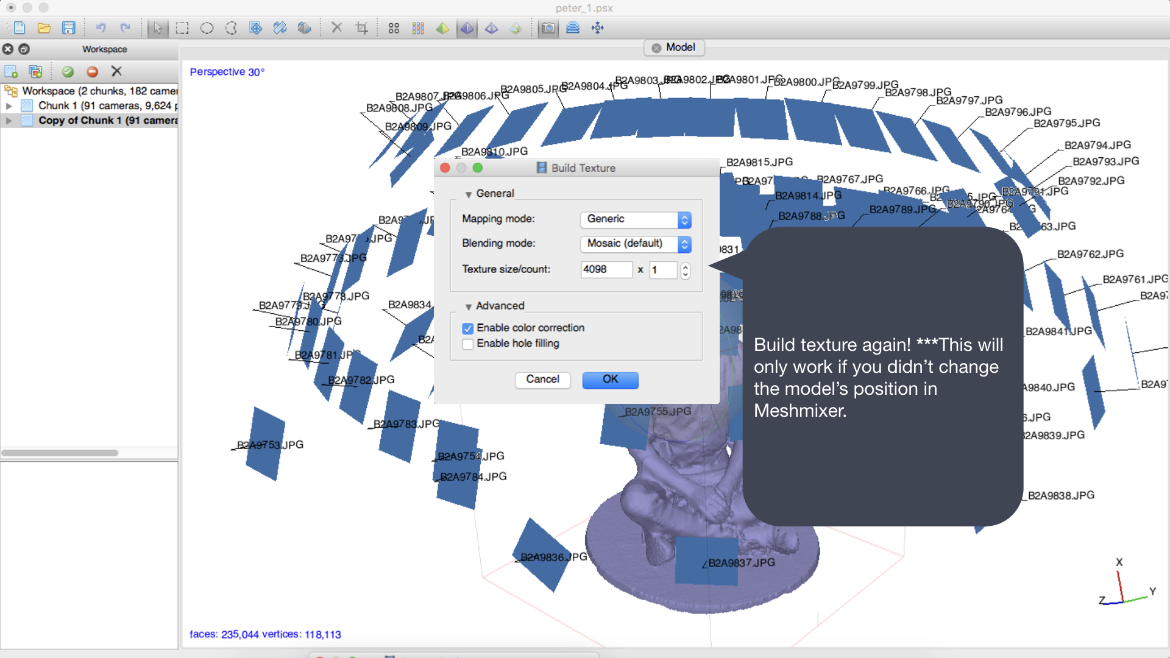This screenshot has height=658, width=1170.
Task: Enable hole filling checkbox
Action: pos(468,344)
